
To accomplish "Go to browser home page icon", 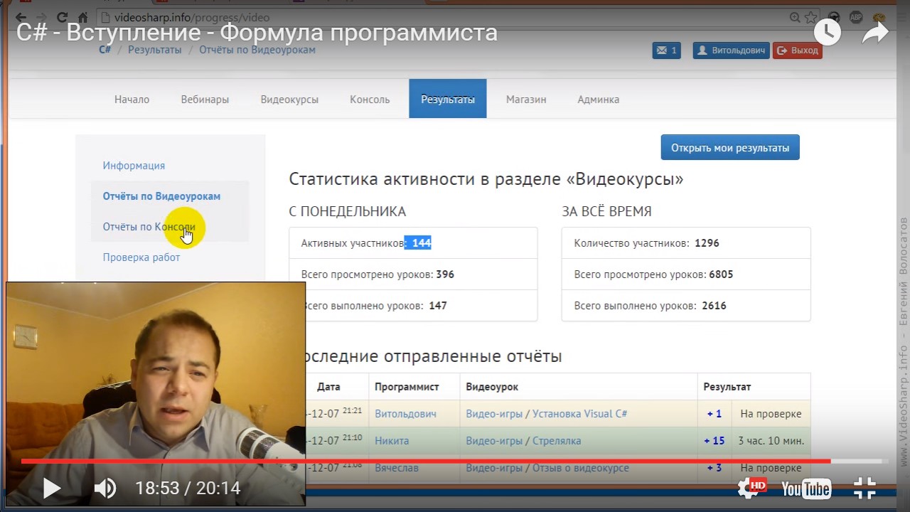I will 83,17.
